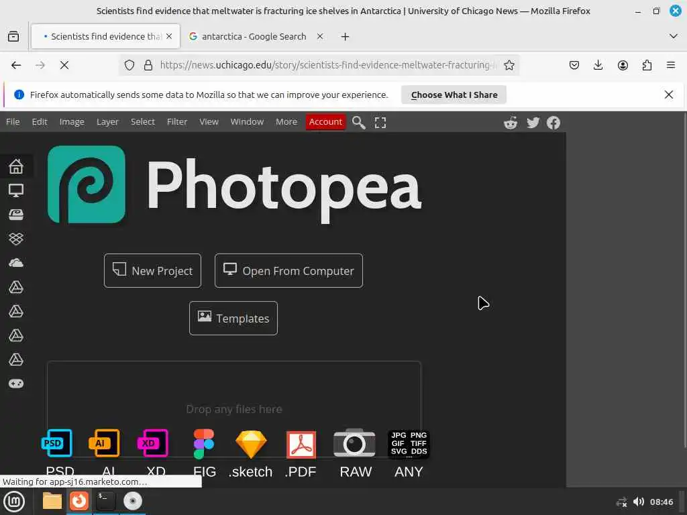The image size is (687, 515).
Task: Click the New Project button
Action: click(152, 271)
